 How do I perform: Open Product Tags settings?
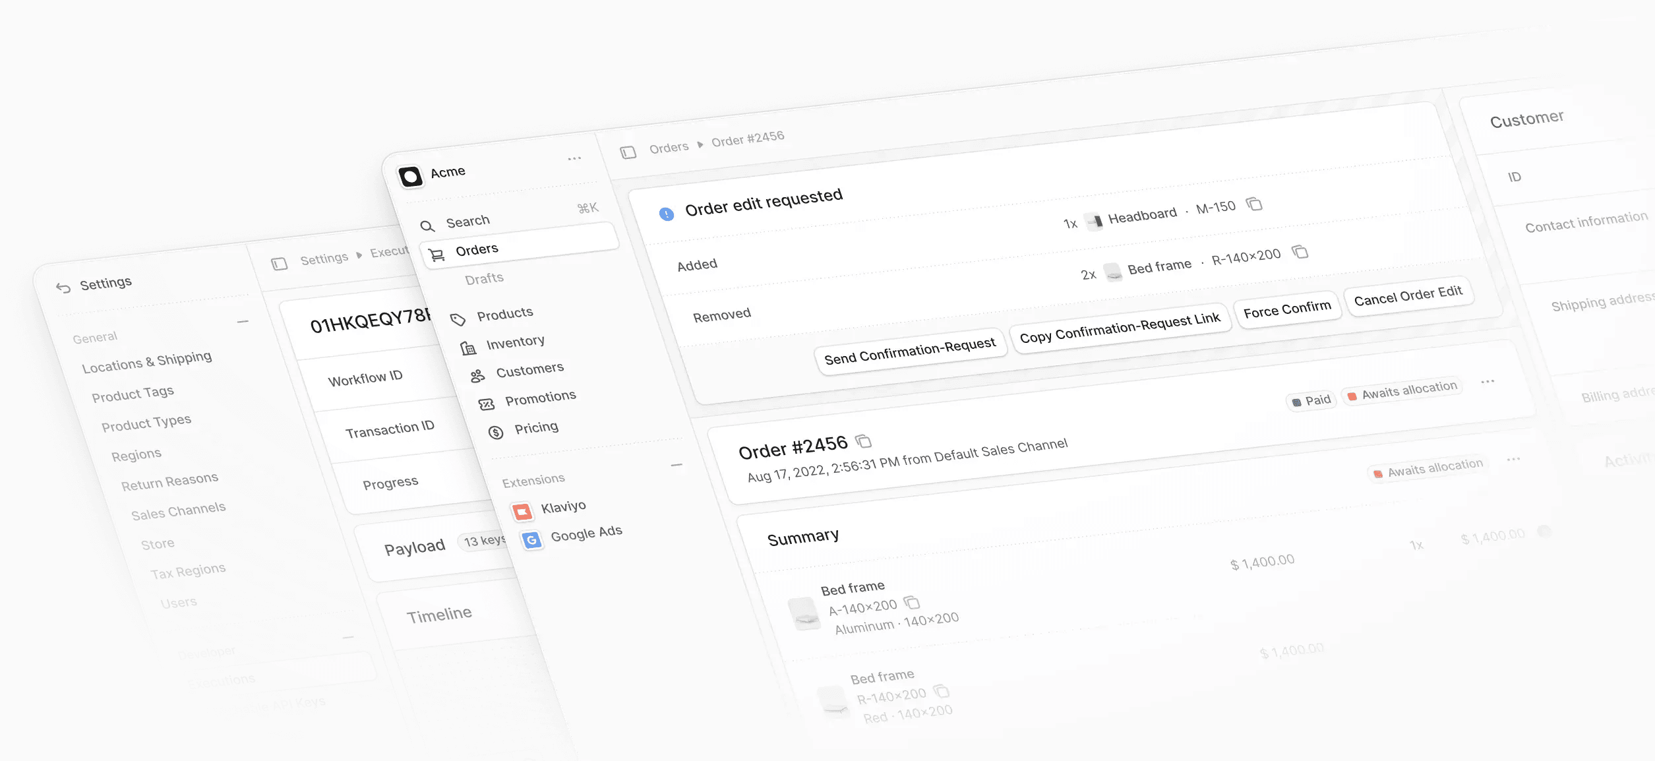click(x=133, y=394)
